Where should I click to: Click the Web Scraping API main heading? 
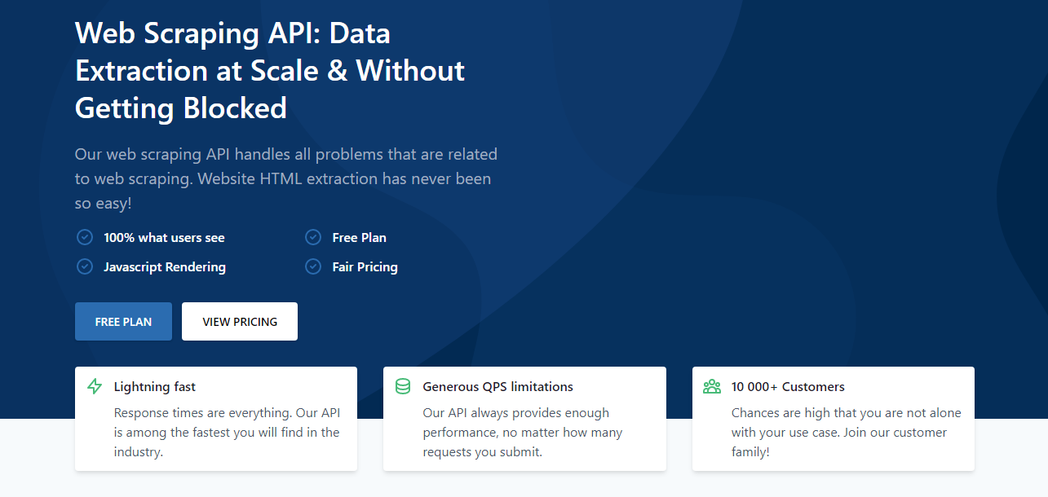pyautogui.click(x=269, y=71)
